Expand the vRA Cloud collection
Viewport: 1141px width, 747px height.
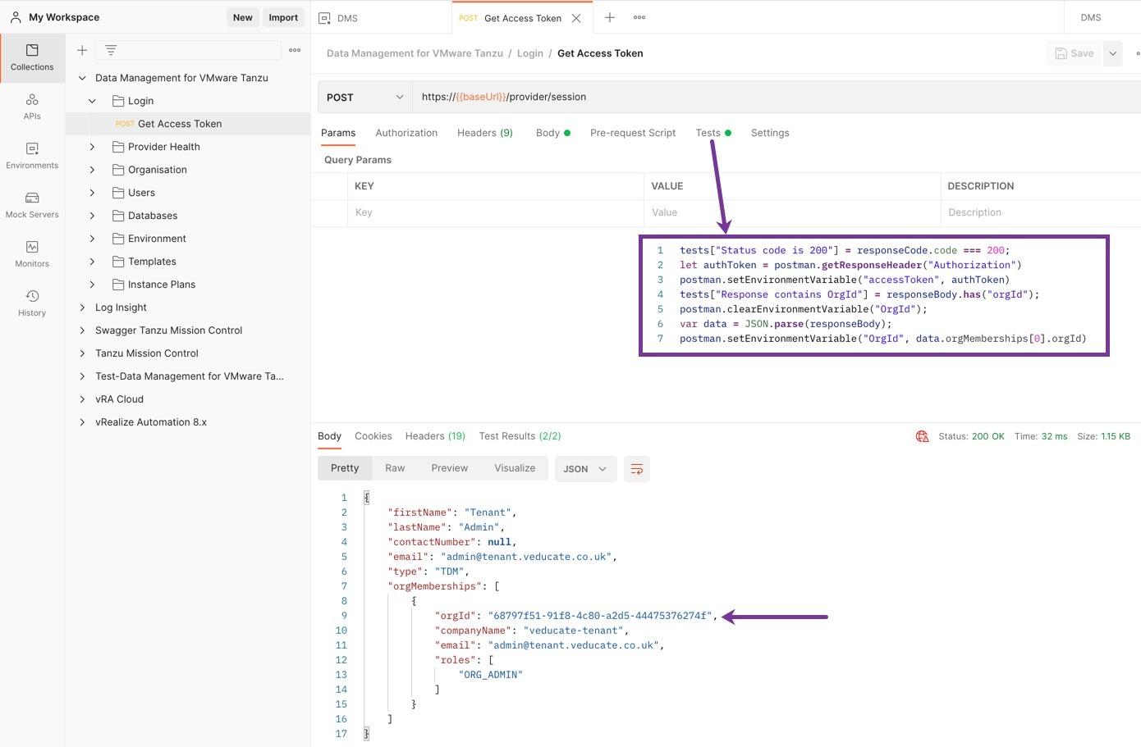coord(82,399)
